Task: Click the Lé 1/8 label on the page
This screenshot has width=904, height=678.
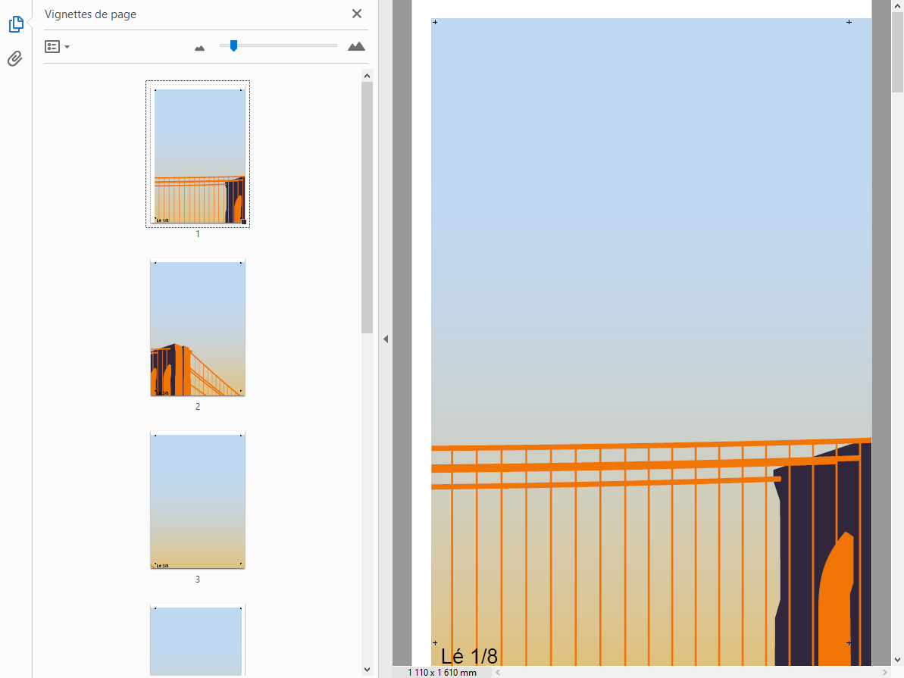Action: pyautogui.click(x=469, y=656)
